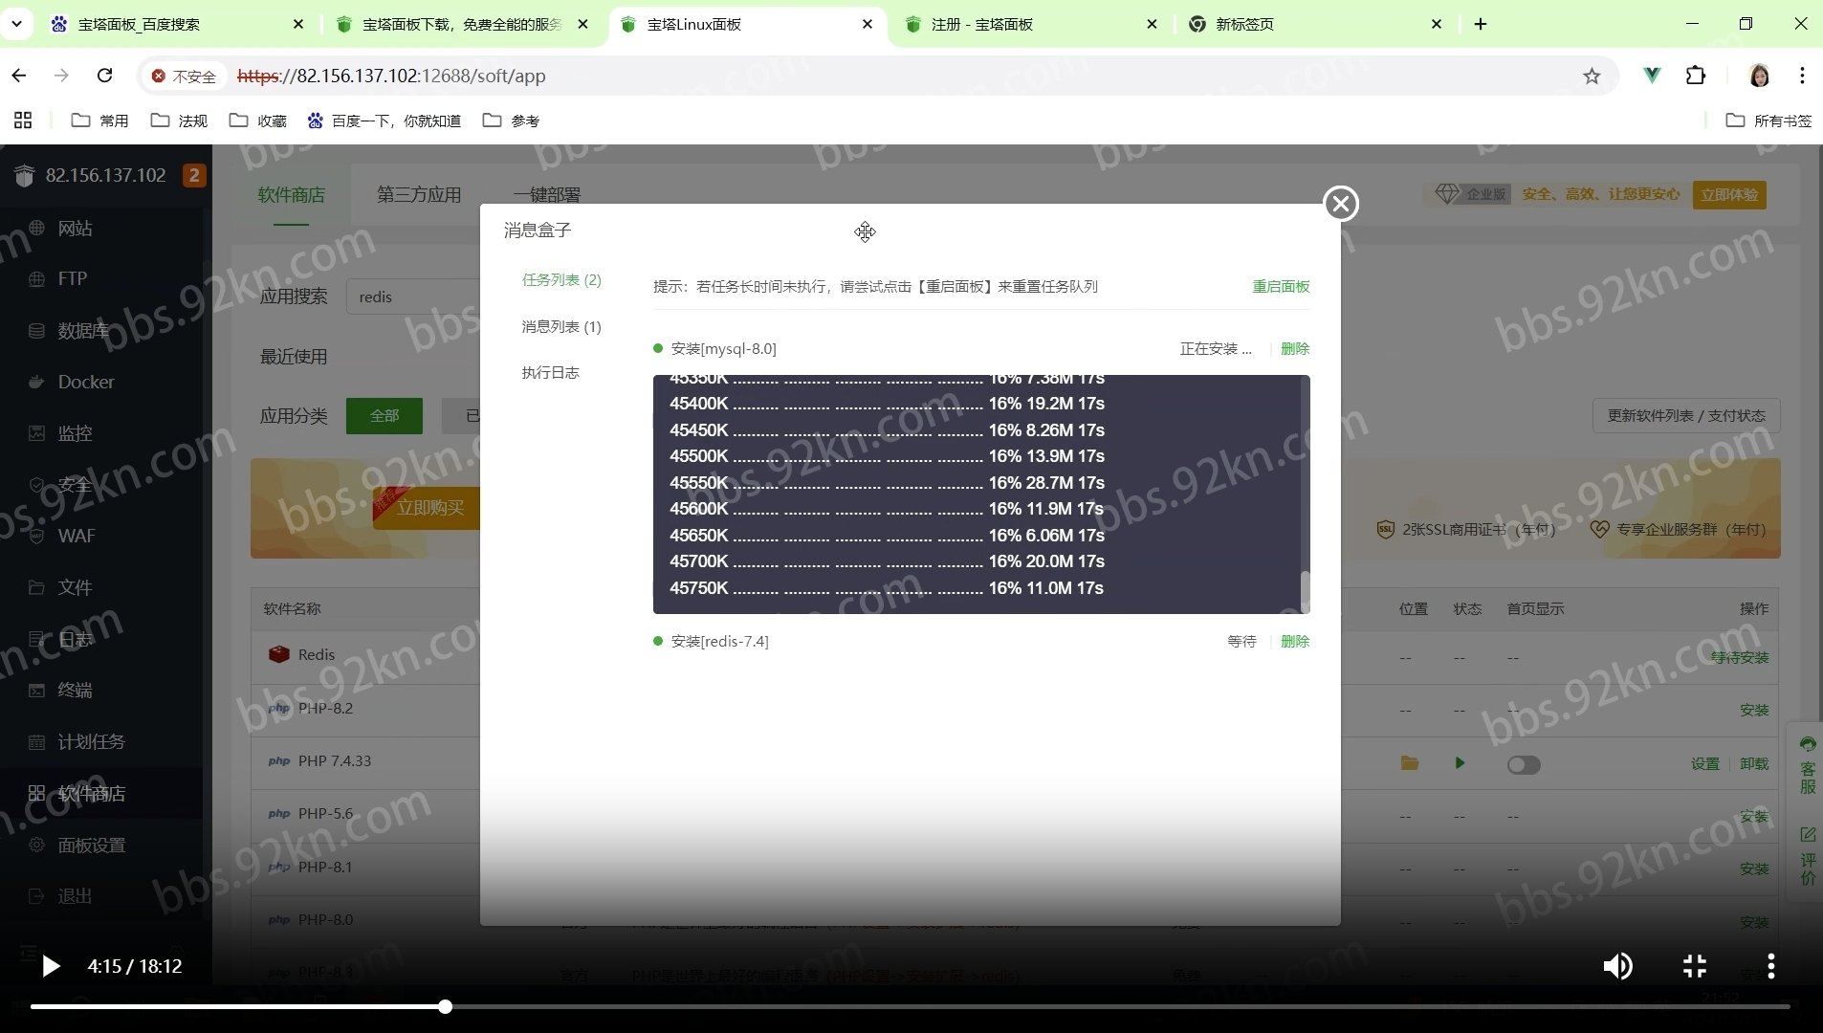This screenshot has height=1033, width=1823.
Task: Open the 任务列表 (2) tab
Action: pos(561,279)
